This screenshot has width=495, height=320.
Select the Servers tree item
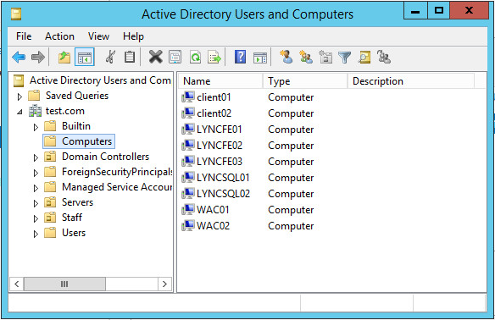pyautogui.click(x=77, y=202)
